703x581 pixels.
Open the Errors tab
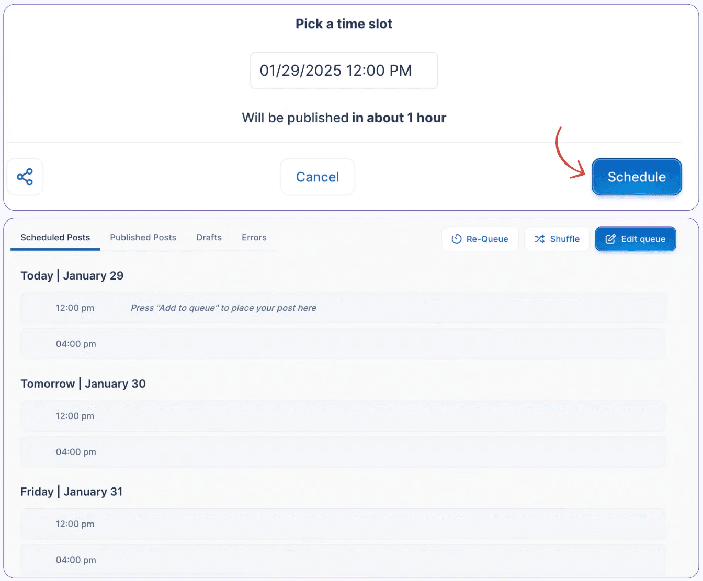click(254, 237)
